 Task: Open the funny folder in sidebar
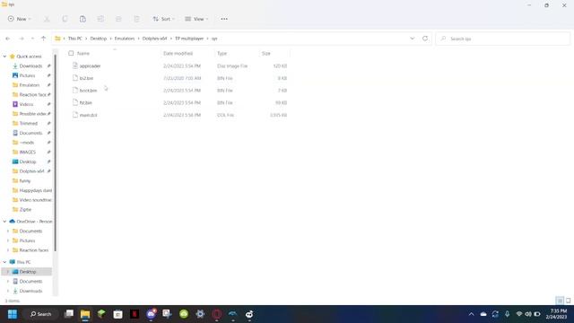[x=25, y=181]
